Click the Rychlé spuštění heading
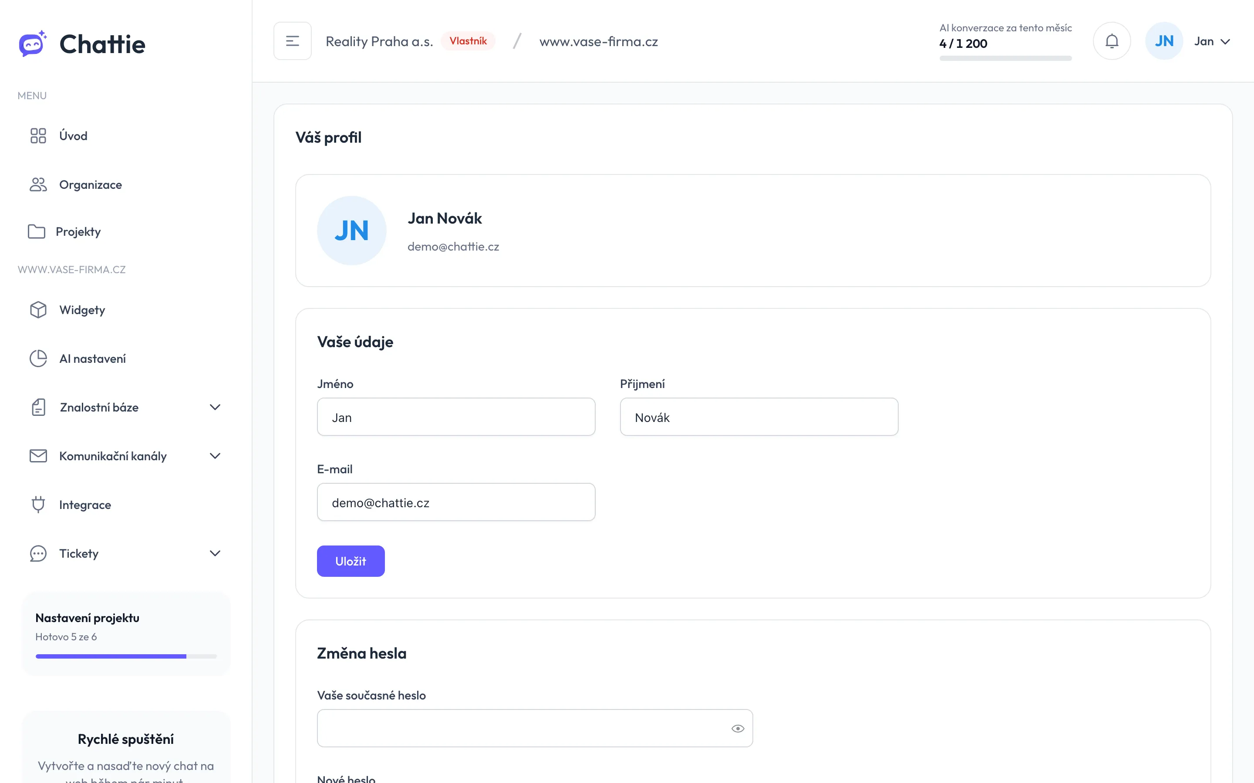This screenshot has height=783, width=1254. pyautogui.click(x=126, y=739)
